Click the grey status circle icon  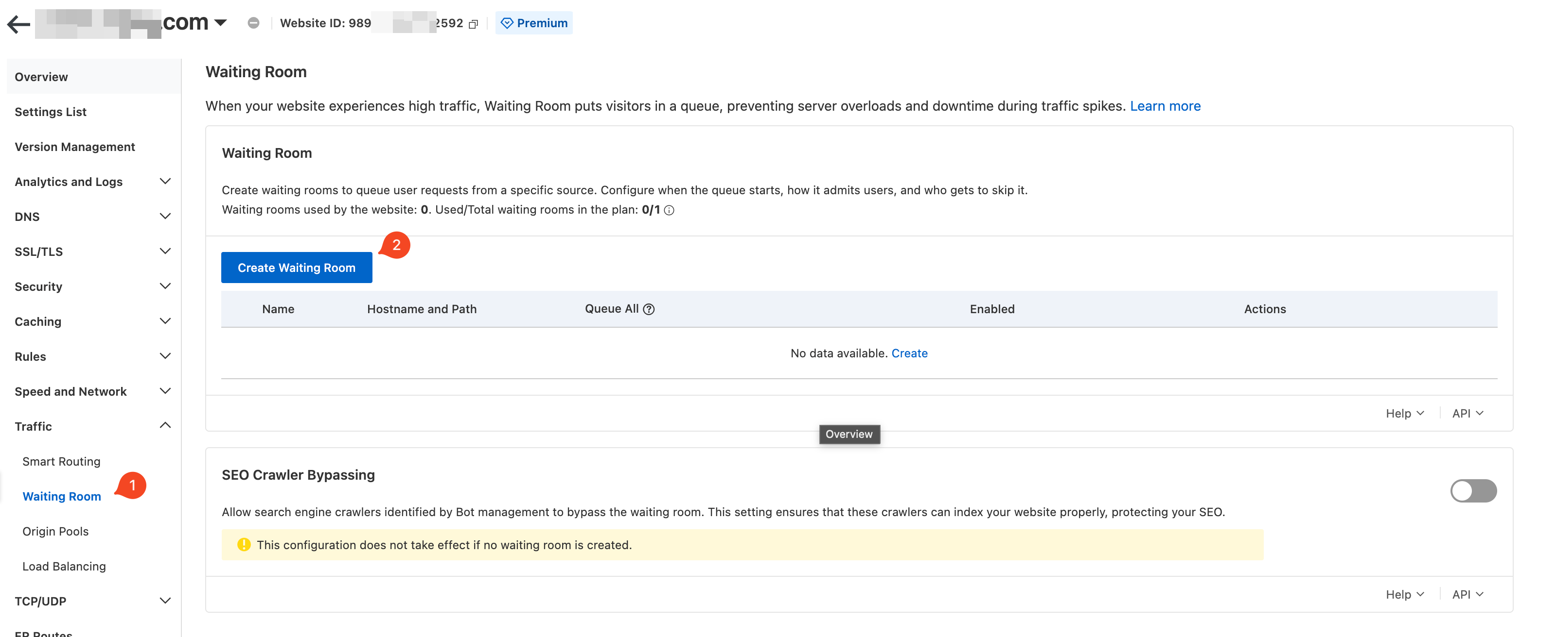[254, 23]
